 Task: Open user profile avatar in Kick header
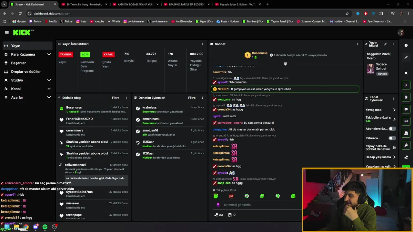click(401, 33)
